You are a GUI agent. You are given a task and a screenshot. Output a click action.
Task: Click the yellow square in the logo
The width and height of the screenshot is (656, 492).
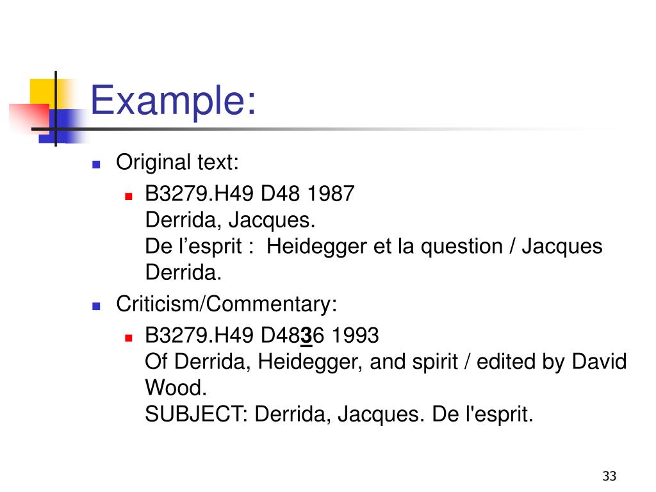[x=42, y=92]
